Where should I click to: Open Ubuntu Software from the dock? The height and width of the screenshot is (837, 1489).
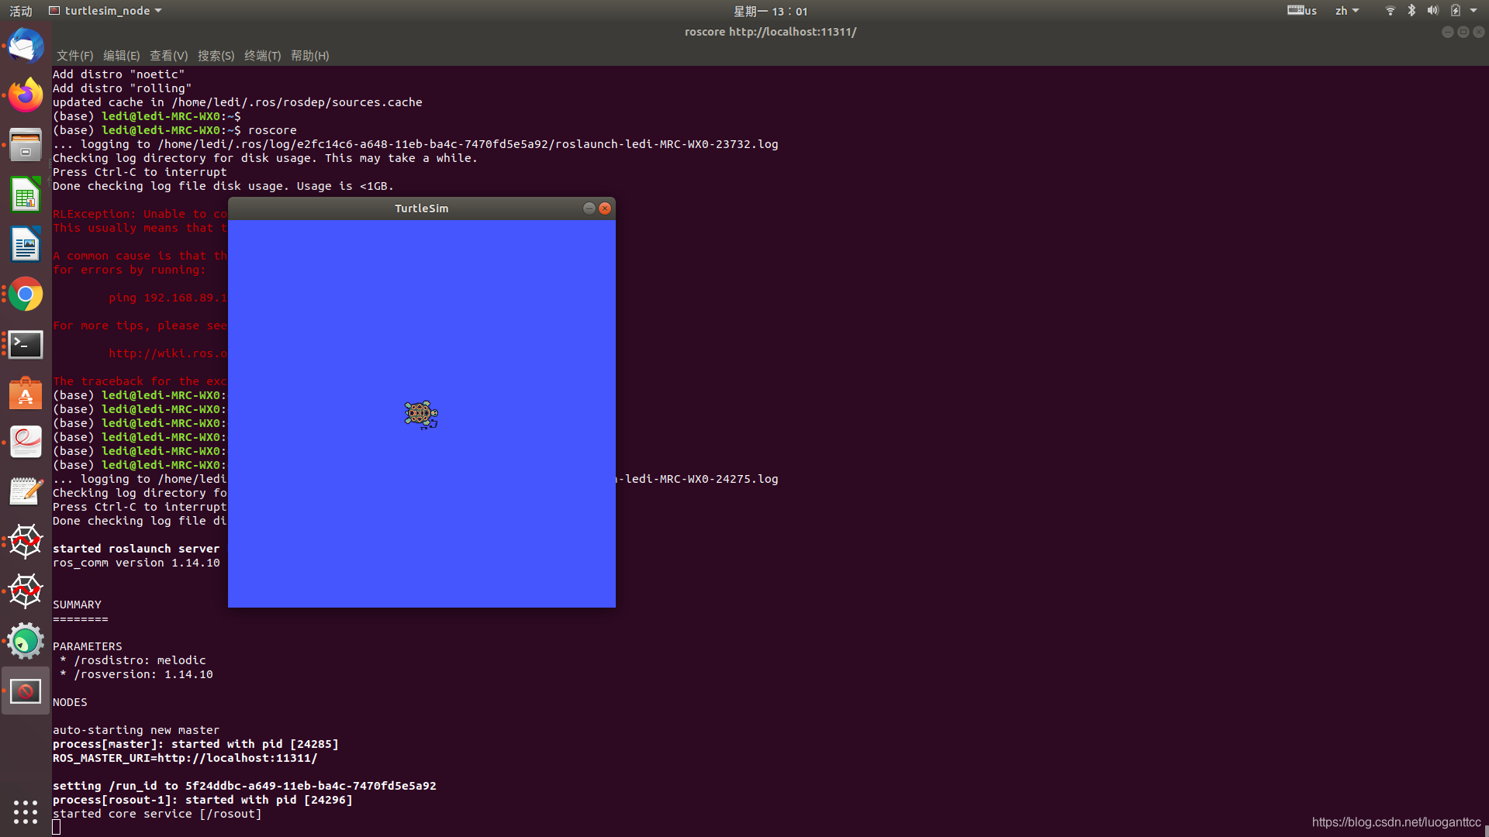click(x=26, y=394)
